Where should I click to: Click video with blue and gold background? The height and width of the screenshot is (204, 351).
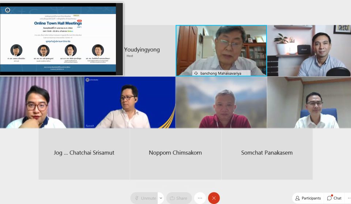click(129, 103)
